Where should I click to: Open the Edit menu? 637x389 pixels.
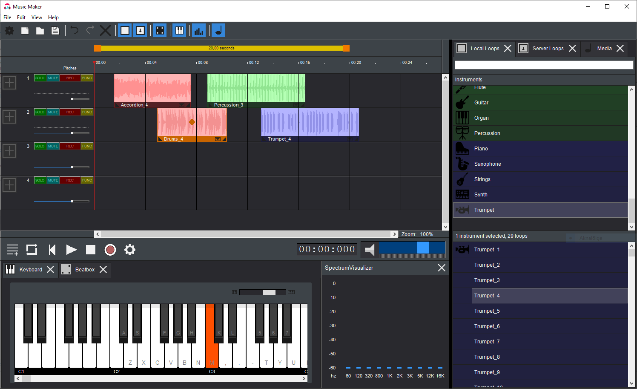tap(21, 17)
